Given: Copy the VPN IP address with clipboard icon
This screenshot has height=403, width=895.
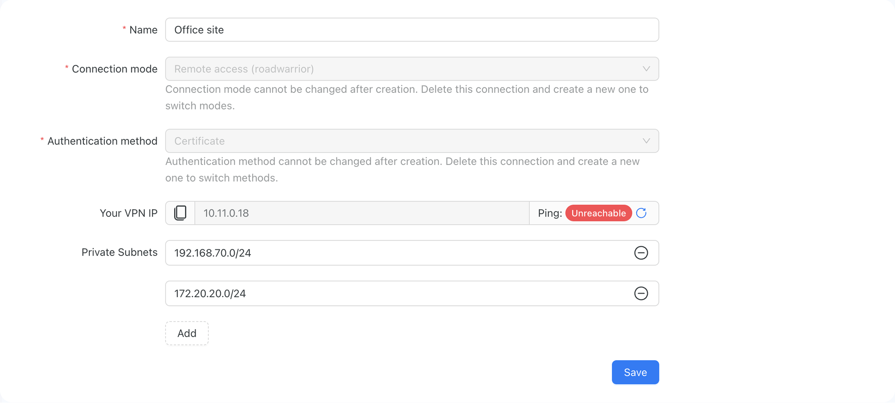Looking at the screenshot, I should (x=180, y=213).
